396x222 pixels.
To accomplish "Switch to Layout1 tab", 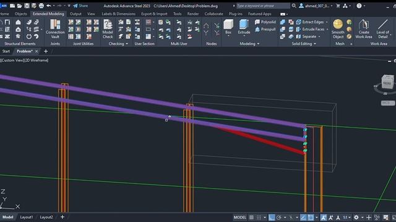I will (x=27, y=217).
